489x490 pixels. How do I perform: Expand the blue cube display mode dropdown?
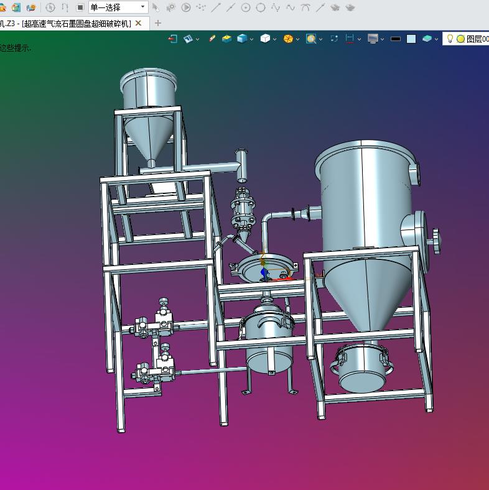click(x=251, y=39)
